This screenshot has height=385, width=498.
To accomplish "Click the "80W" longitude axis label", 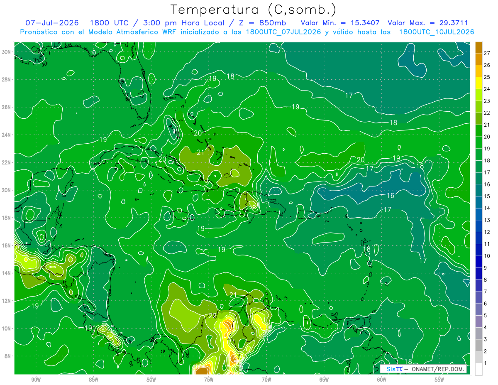I will [151, 380].
